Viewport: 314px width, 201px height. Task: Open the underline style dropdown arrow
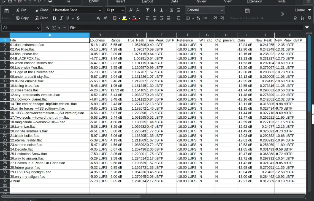[x=73, y=18]
